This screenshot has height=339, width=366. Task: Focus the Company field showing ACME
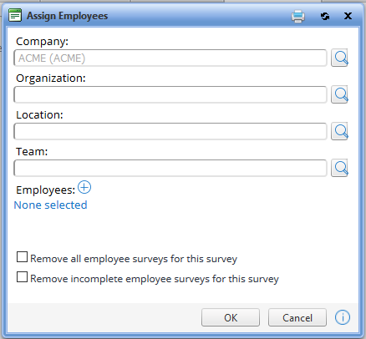[x=170, y=58]
